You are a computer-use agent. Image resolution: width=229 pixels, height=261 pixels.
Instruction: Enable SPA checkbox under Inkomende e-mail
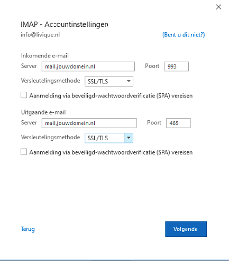(x=24, y=95)
